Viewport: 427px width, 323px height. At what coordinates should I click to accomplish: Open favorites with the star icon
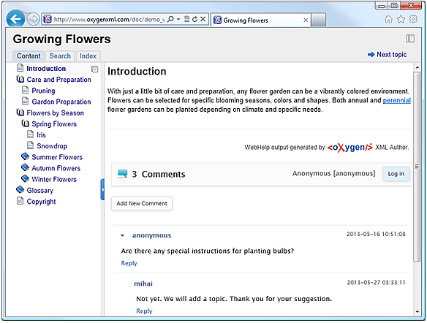tap(401, 19)
